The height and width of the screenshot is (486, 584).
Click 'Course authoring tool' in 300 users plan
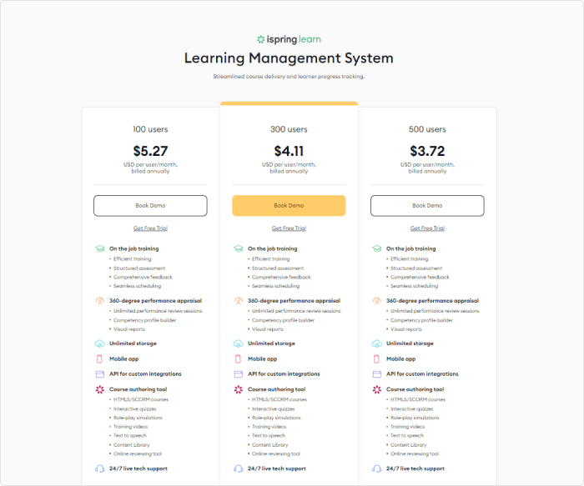point(277,389)
